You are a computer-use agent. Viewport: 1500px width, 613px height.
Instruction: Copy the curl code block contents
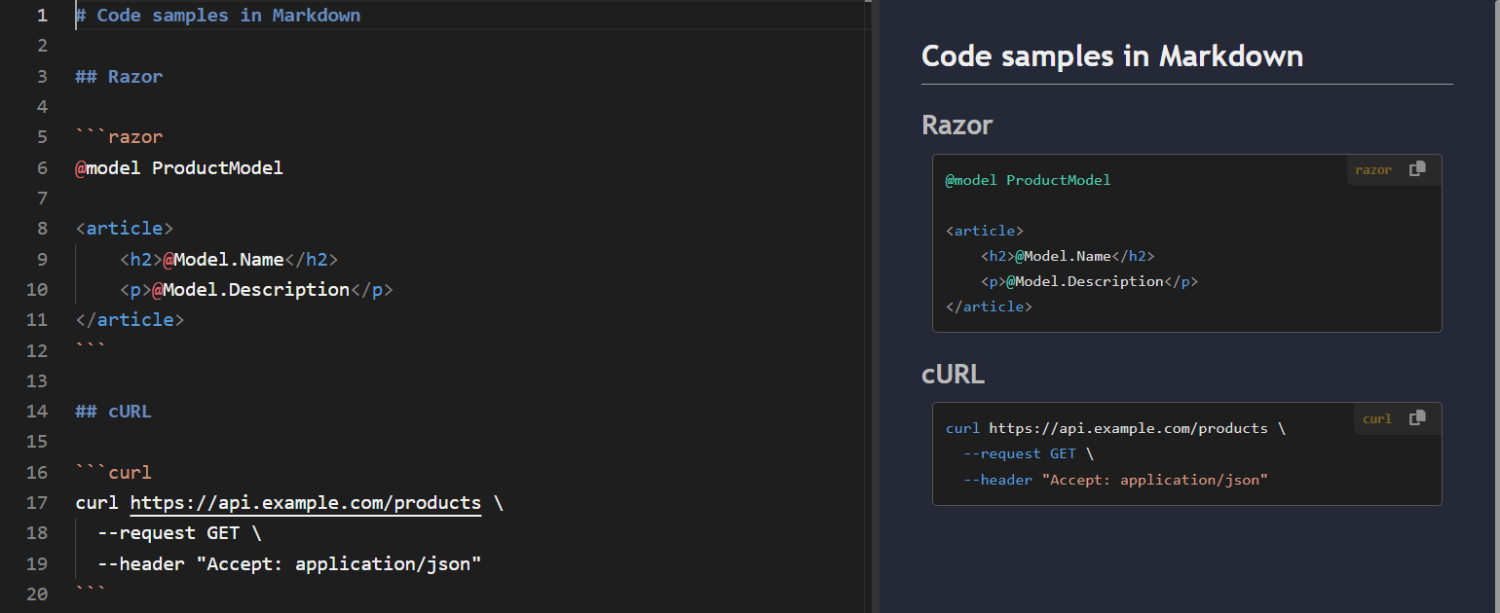click(1417, 418)
